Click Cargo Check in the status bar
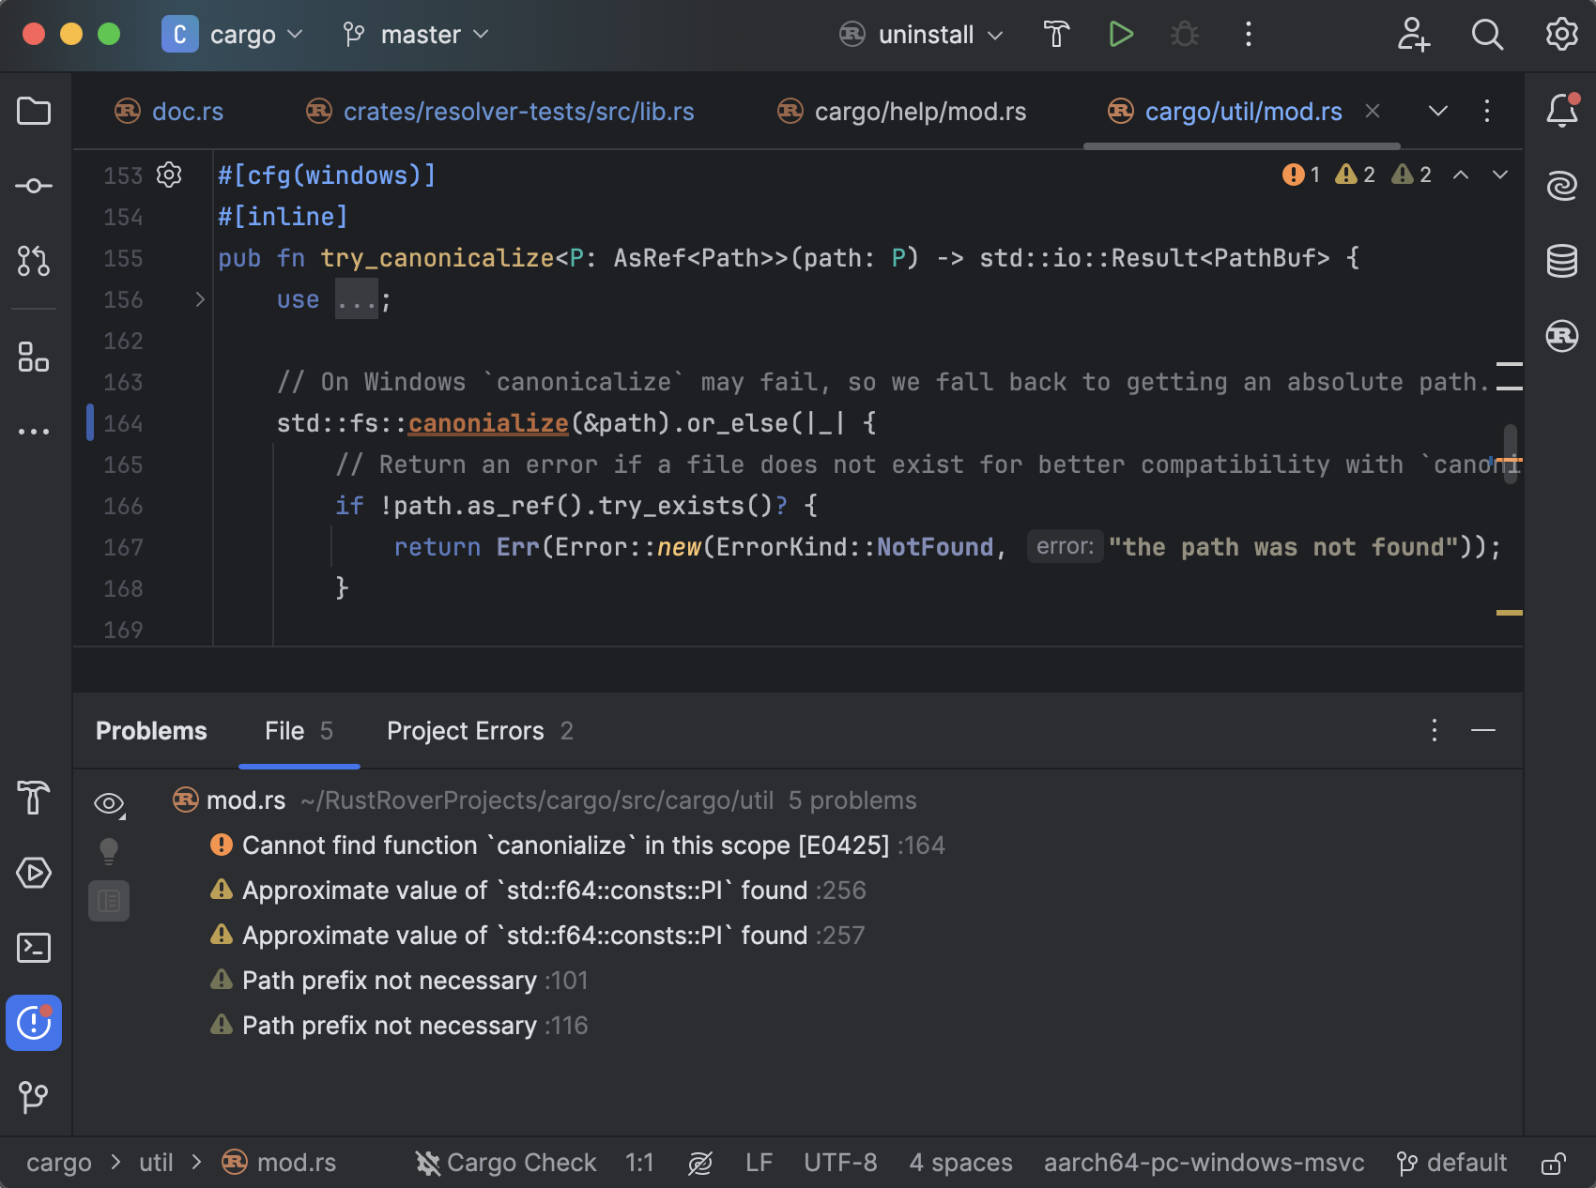1596x1188 pixels. point(506,1163)
